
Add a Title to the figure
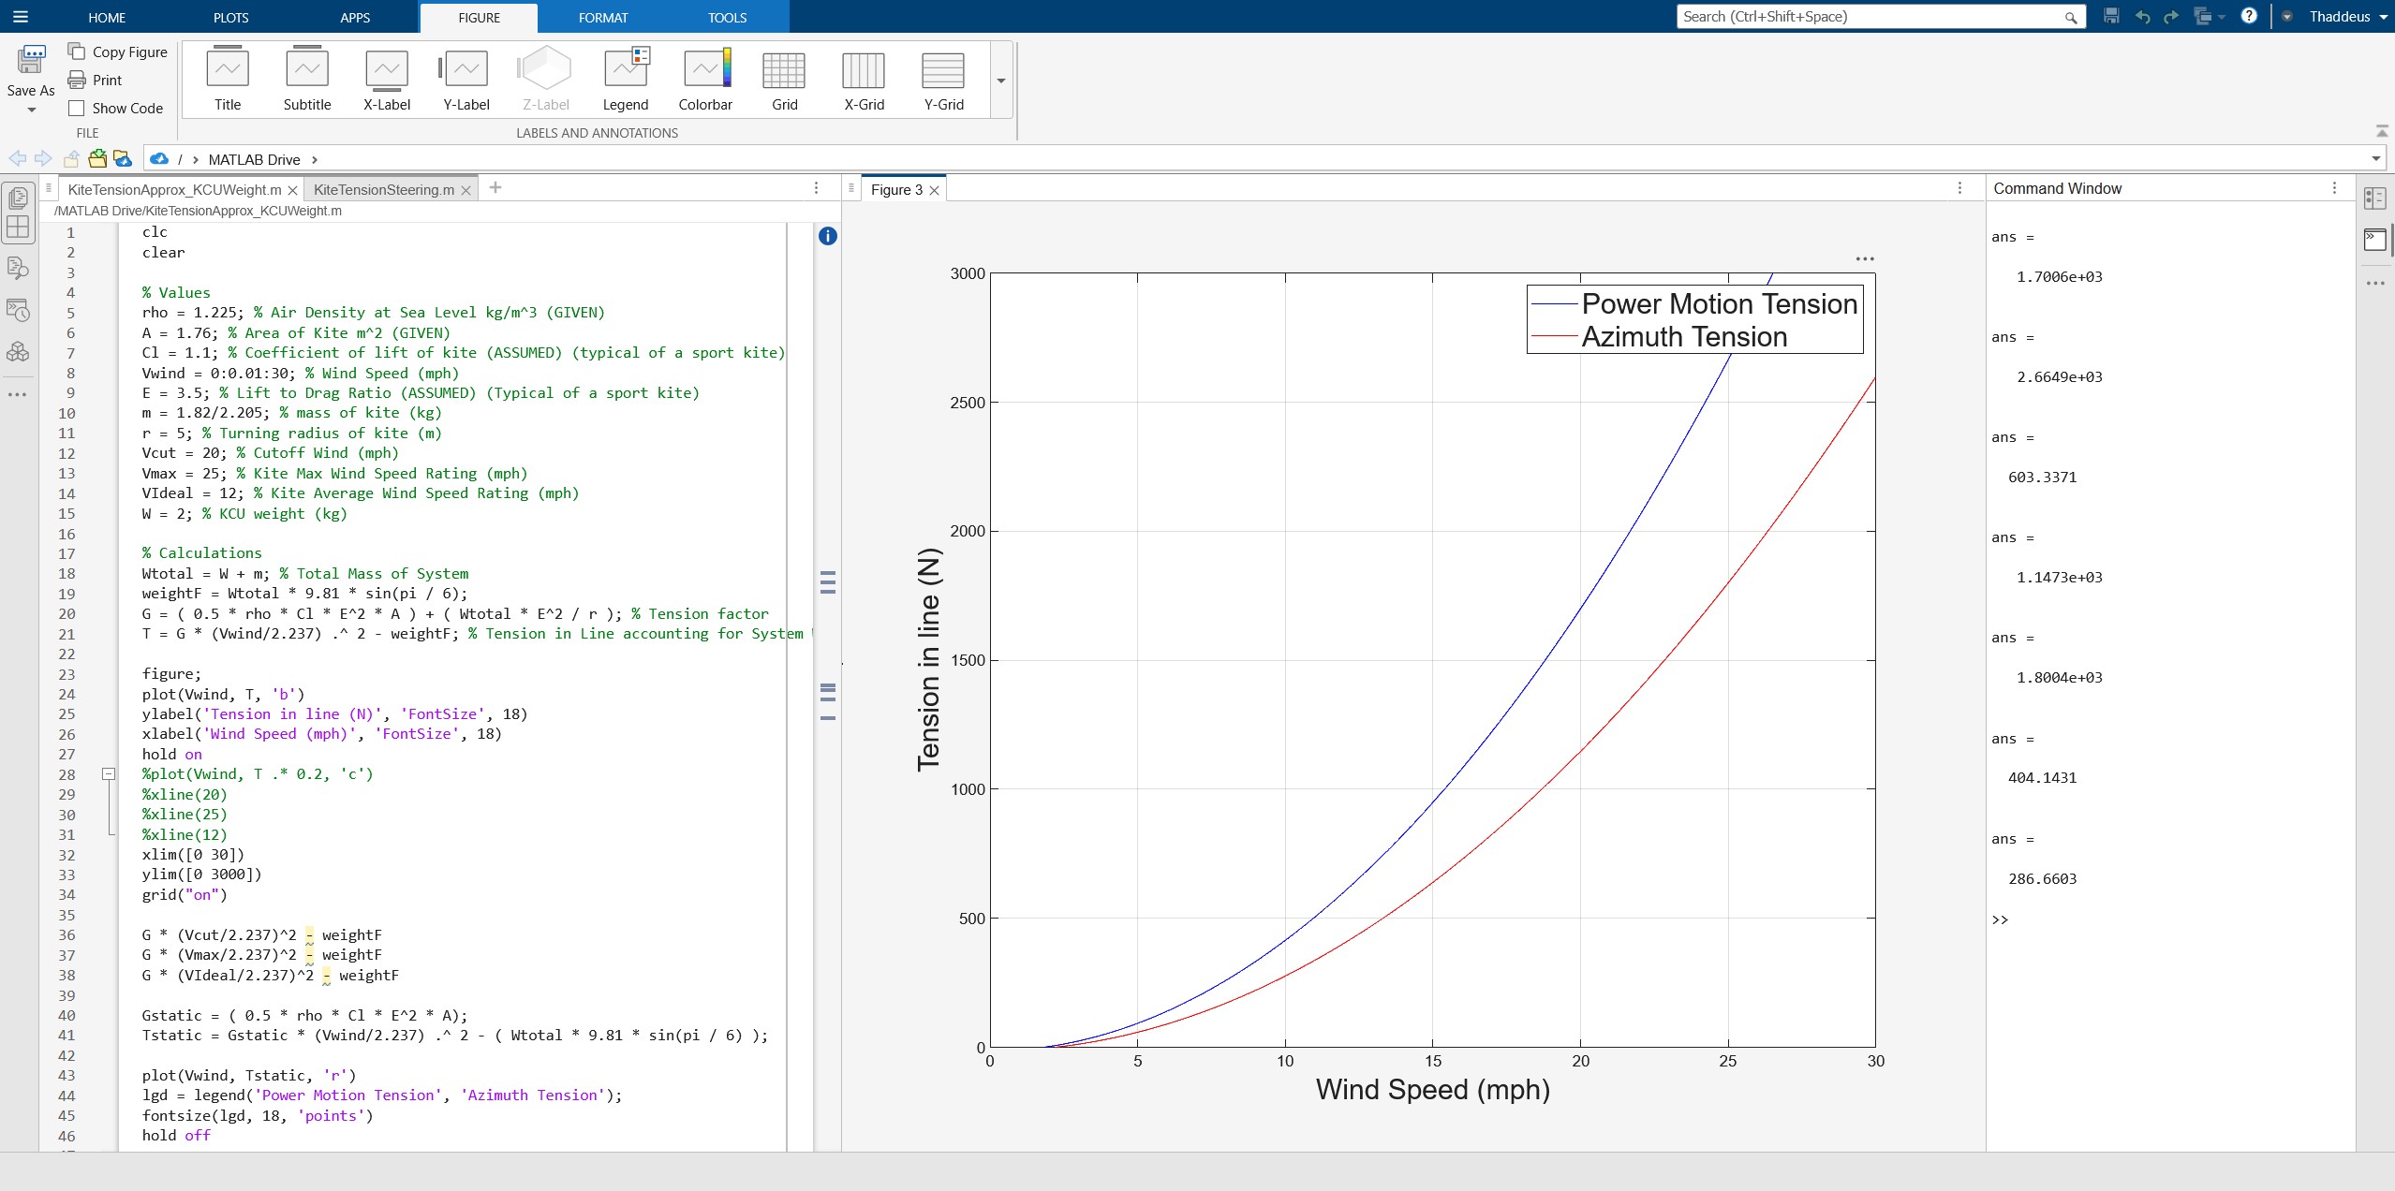pyautogui.click(x=228, y=80)
